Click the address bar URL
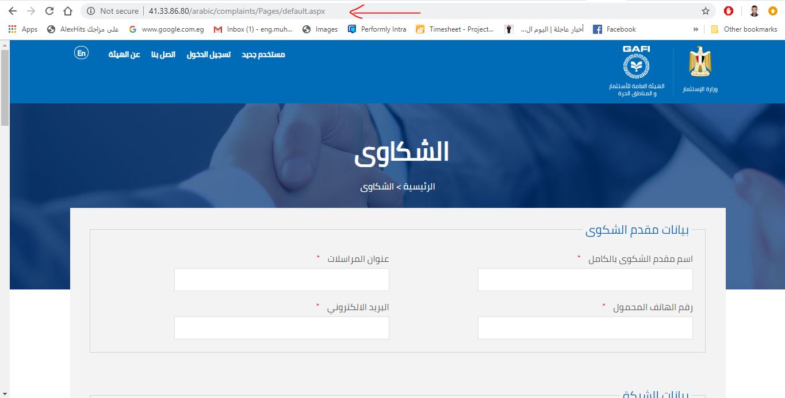 click(x=237, y=11)
